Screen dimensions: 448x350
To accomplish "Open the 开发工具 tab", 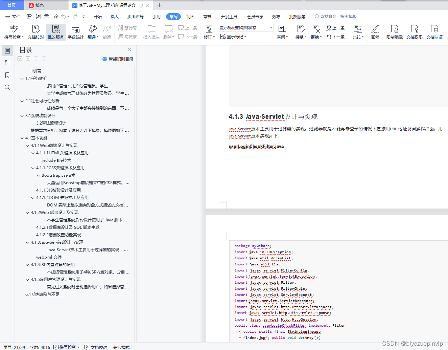I will pos(229,17).
